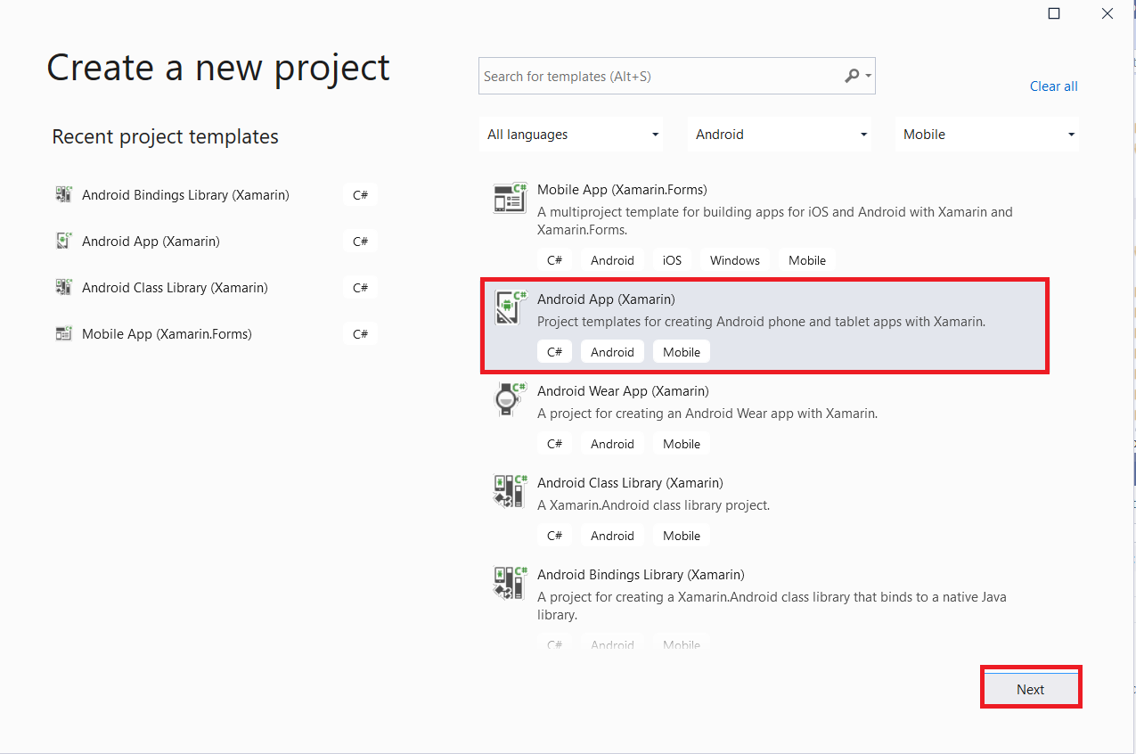Screen dimensions: 1136x754
Task: Open the Android platform dropdown
Action: tap(781, 135)
